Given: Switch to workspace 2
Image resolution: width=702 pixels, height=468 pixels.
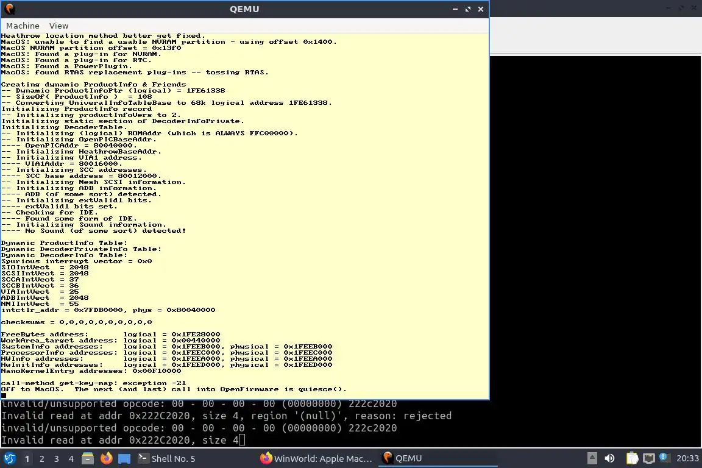Looking at the screenshot, I should [41, 459].
